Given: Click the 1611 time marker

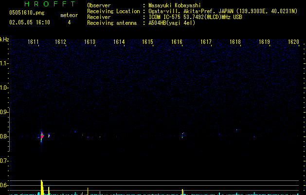Looking at the screenshot, I should click(33, 42).
